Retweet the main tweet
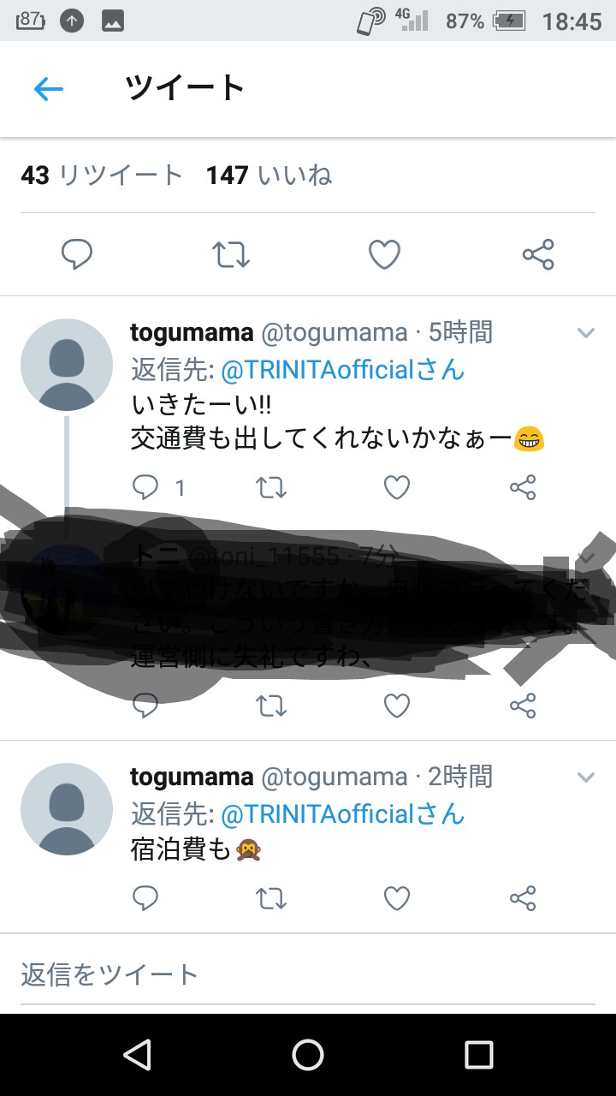 coord(230,254)
